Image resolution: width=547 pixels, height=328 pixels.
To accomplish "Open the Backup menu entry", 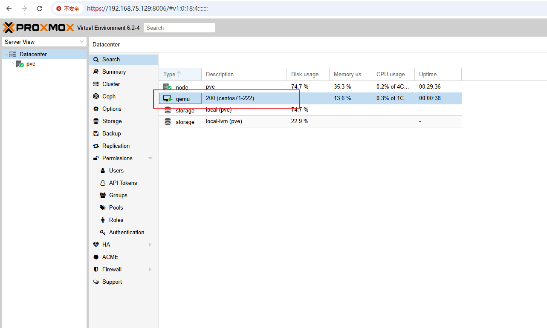I will (x=111, y=134).
